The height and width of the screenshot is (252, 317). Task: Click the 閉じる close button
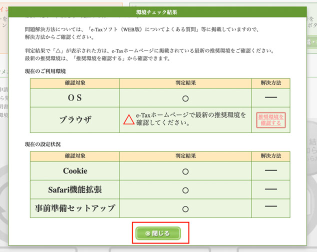(158, 233)
